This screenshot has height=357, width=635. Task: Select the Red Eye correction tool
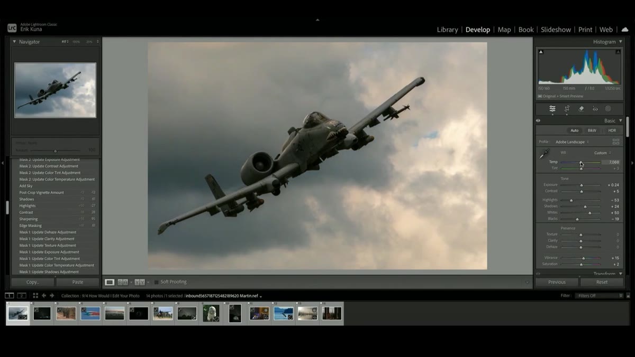[595, 109]
